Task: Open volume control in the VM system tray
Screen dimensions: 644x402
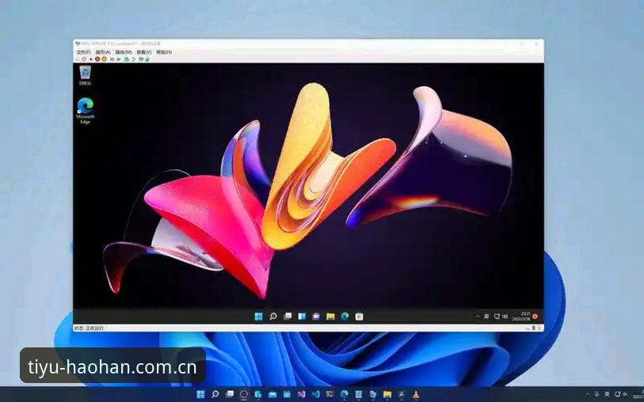Action: [505, 317]
